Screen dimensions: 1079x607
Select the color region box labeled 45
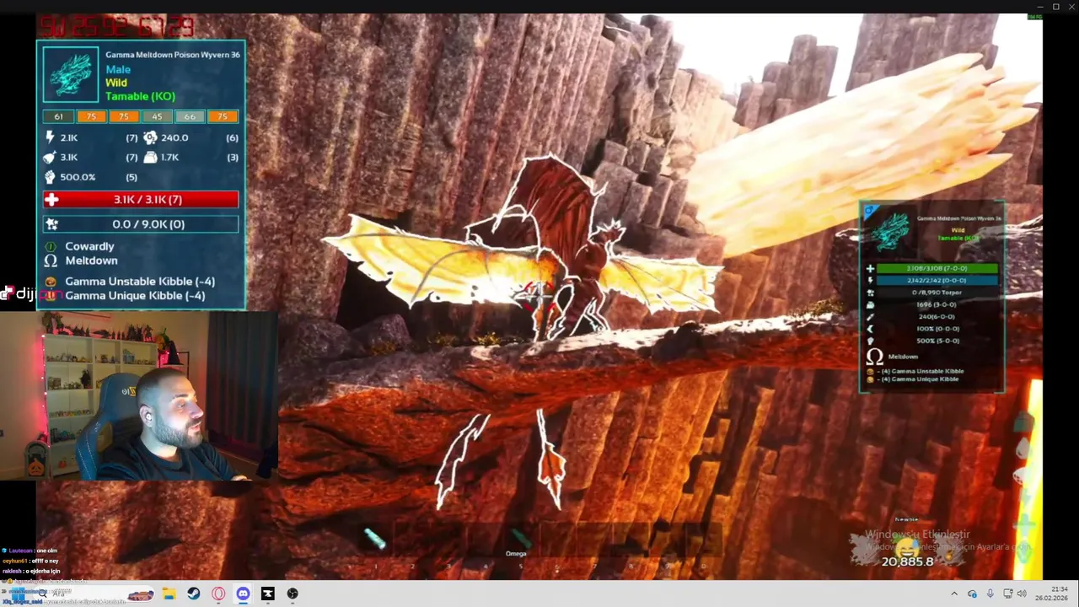coord(157,116)
